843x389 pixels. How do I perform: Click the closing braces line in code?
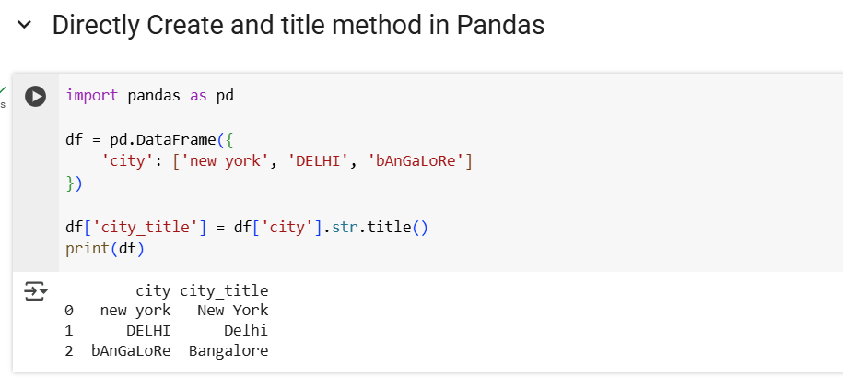(74, 183)
